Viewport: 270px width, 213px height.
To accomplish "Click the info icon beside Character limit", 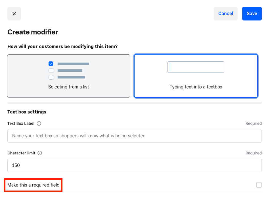I will coord(40,153).
